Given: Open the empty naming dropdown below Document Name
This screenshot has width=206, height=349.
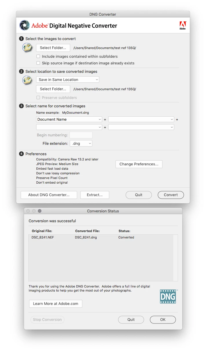Looking at the screenshot, I should pos(69,127).
